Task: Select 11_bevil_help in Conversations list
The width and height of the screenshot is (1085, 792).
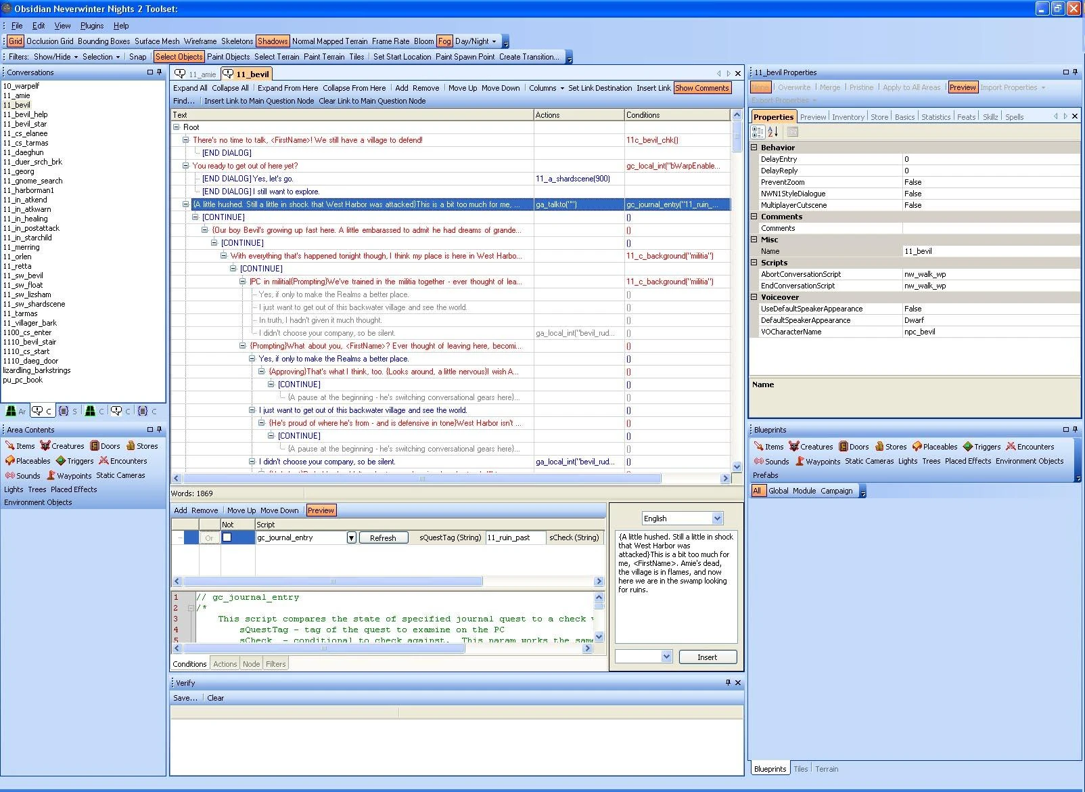Action: [25, 114]
